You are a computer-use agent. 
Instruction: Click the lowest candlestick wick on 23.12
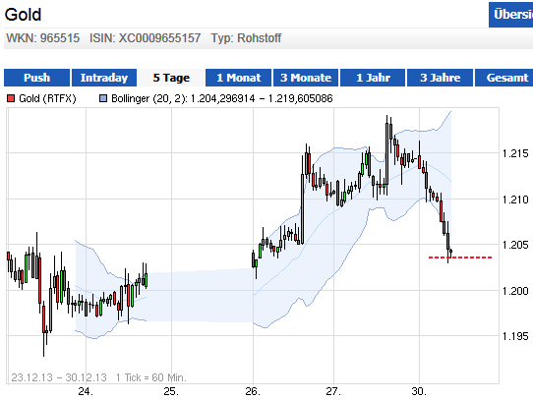pos(44,345)
